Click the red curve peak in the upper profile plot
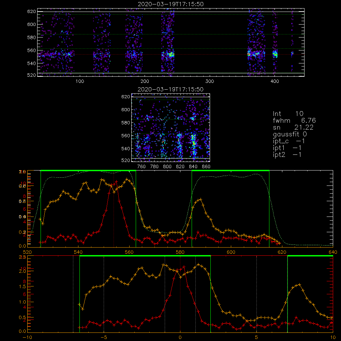The height and width of the screenshot is (341, 341). [117, 181]
